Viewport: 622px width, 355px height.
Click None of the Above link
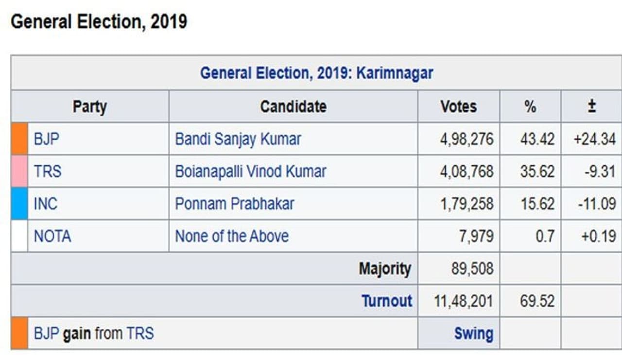coord(232,236)
